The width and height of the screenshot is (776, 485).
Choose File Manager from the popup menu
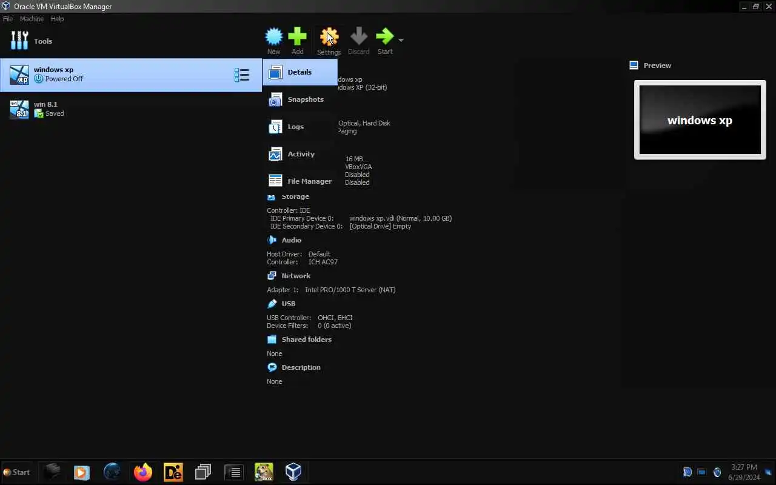[300, 181]
